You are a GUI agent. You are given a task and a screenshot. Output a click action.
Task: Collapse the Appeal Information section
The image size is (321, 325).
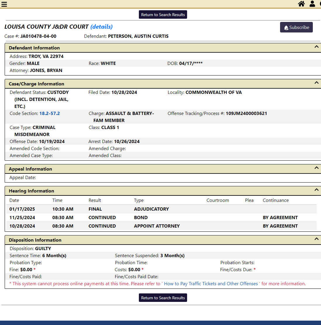click(316, 168)
